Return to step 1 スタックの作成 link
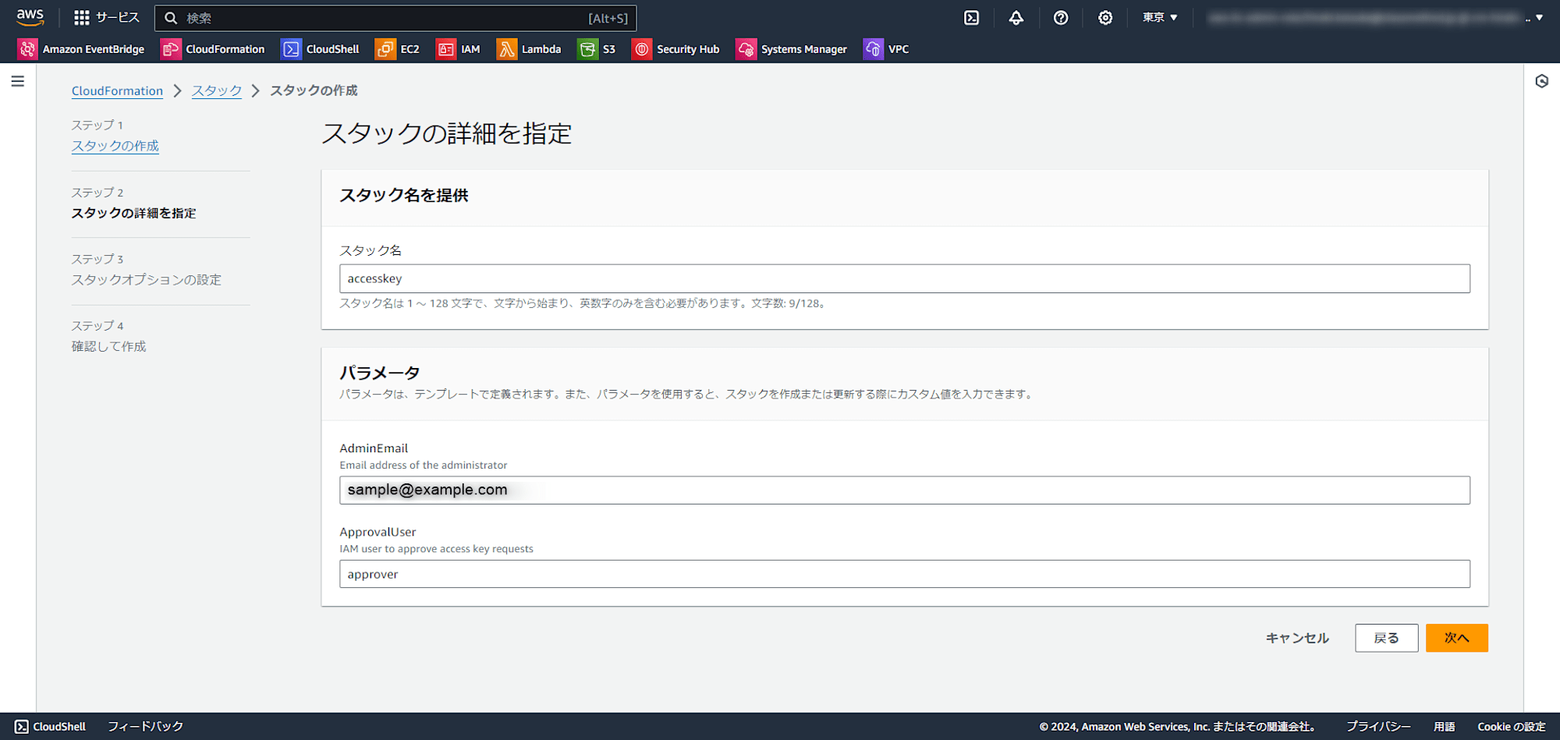This screenshot has width=1560, height=740. point(115,146)
